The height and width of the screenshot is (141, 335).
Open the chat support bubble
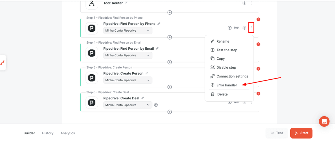(324, 121)
